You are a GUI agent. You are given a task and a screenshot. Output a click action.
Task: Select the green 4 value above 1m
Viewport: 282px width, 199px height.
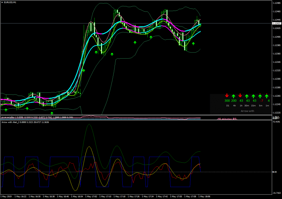click(269, 101)
